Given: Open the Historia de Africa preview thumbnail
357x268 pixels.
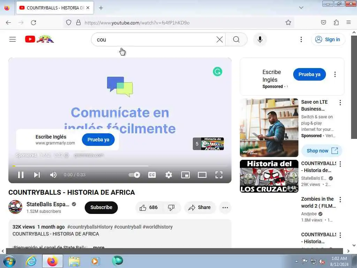Looking at the screenshot, I should point(208,144).
